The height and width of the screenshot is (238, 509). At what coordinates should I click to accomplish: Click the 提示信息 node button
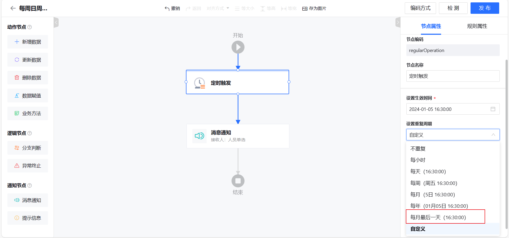28,218
